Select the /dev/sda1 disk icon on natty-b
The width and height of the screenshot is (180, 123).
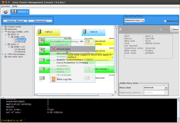[87, 78]
